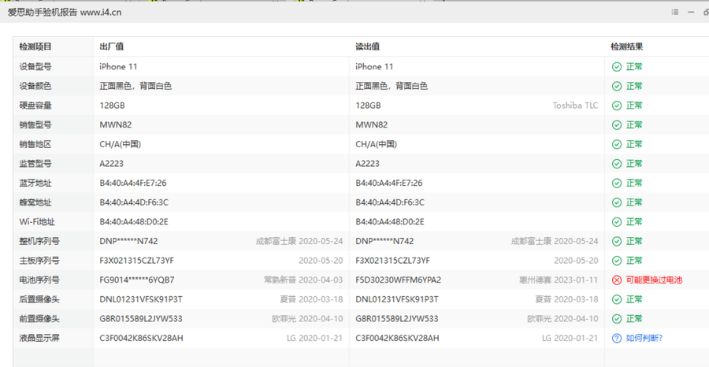
Task: Click the 检测结果 column header
Action: point(627,46)
